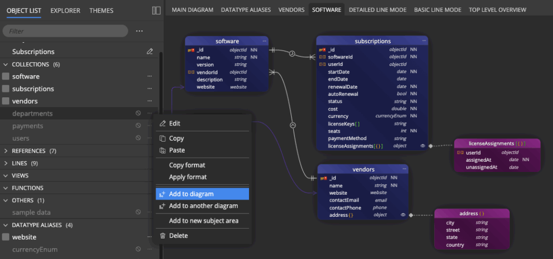
Task: Choose Delete from the context menu
Action: pos(178,236)
